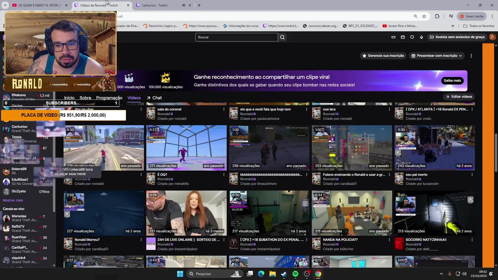Open Marsolaa channel in the sidebar
This screenshot has width=498, height=280.
(26, 218)
